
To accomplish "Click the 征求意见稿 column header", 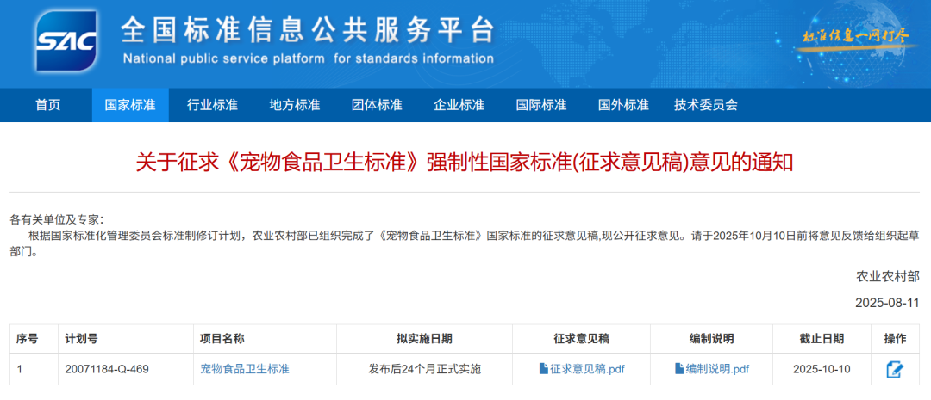I will (x=581, y=339).
